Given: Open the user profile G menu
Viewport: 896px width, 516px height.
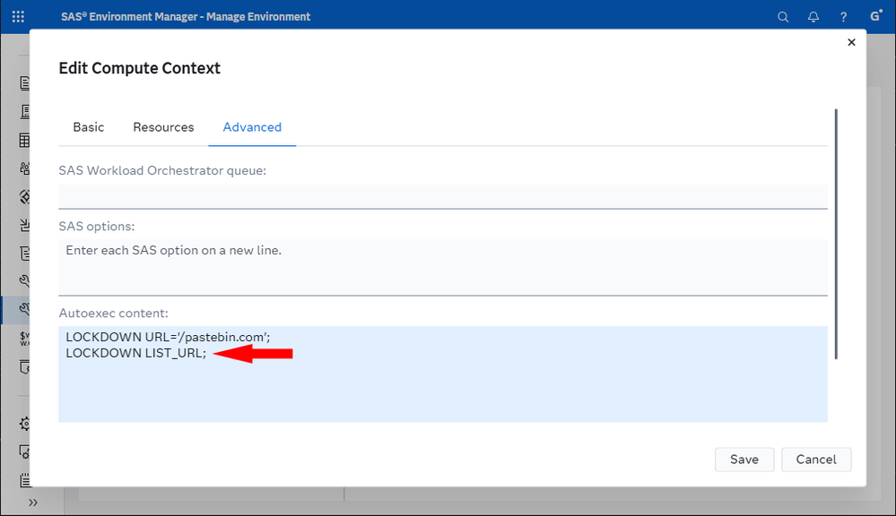Looking at the screenshot, I should pyautogui.click(x=875, y=16).
